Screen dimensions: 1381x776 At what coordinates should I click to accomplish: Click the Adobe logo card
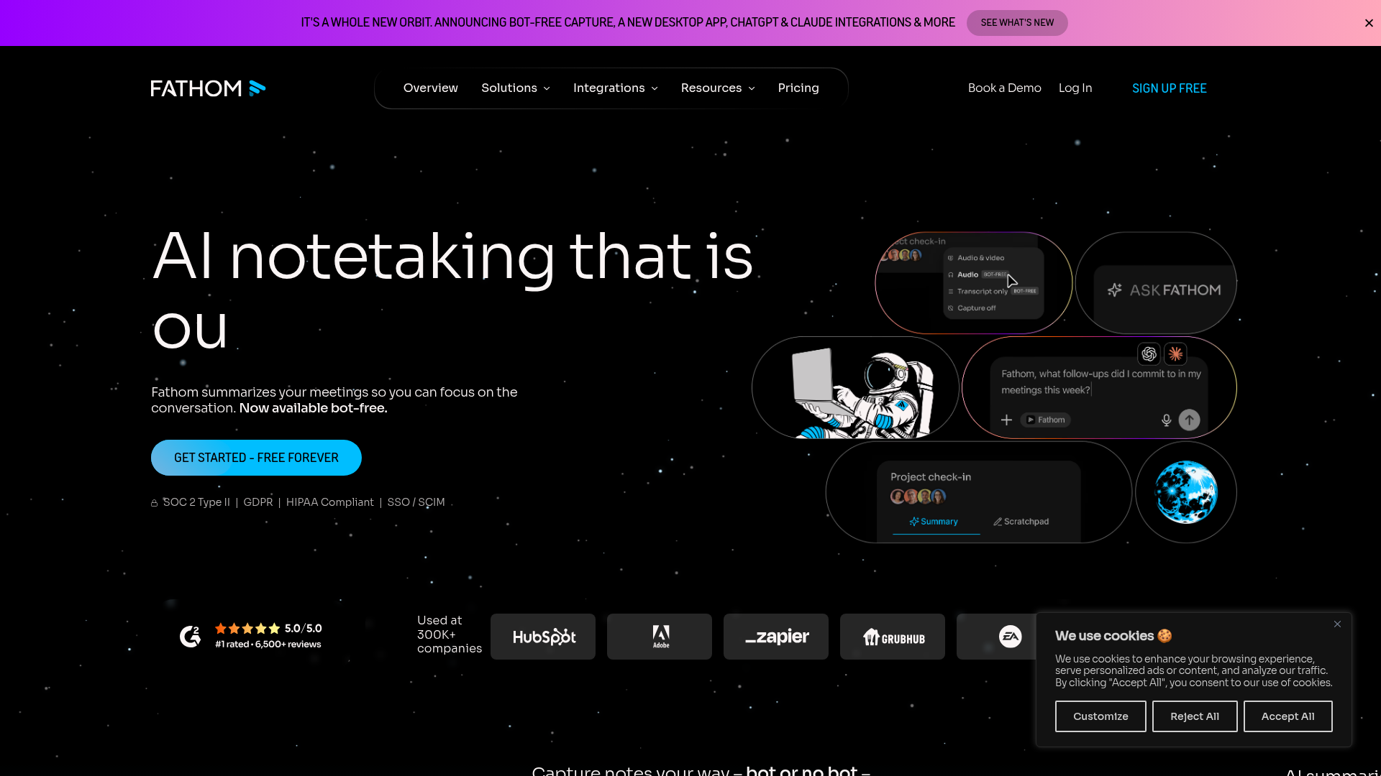coord(660,637)
